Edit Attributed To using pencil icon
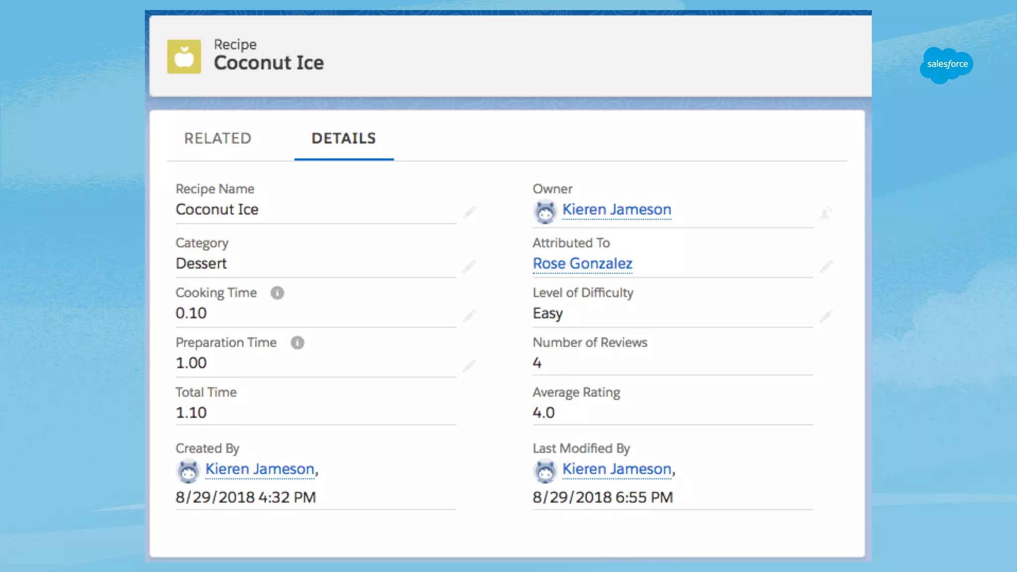Image resolution: width=1017 pixels, height=572 pixels. [x=826, y=266]
